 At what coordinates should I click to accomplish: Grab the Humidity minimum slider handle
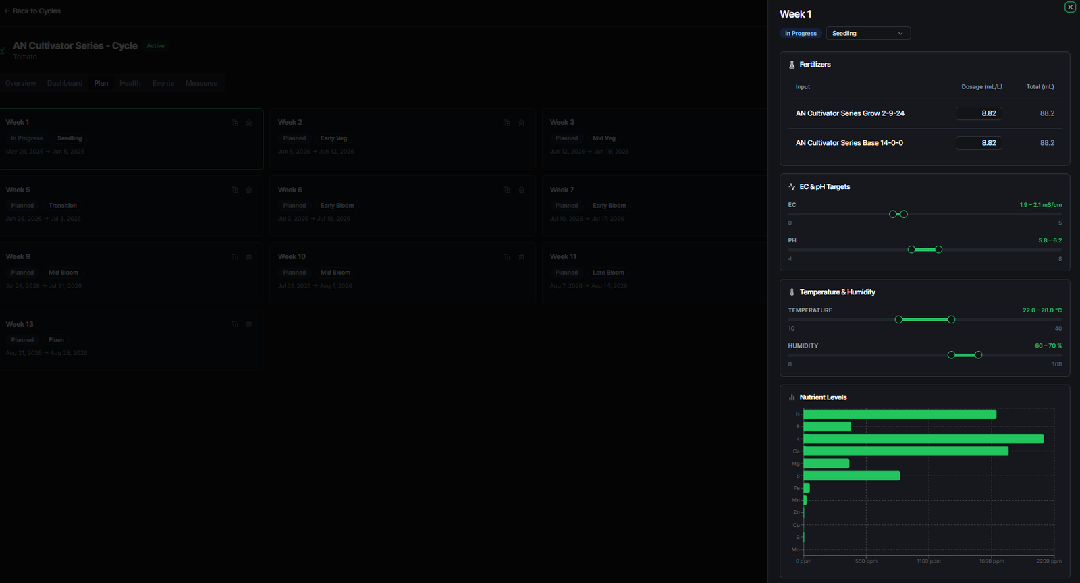(x=951, y=355)
